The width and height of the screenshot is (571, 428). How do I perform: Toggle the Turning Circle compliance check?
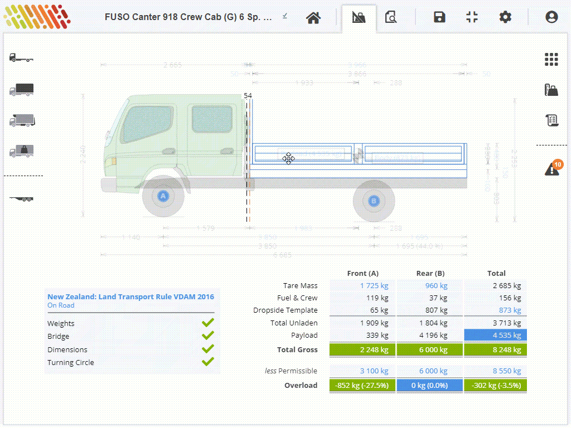click(x=207, y=362)
